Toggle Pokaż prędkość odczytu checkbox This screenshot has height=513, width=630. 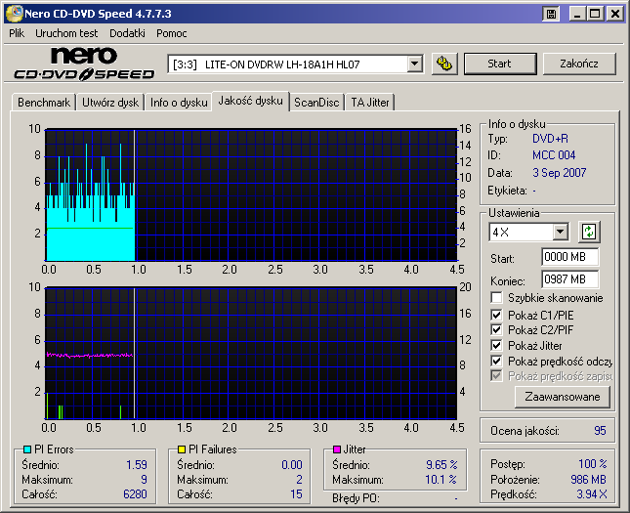tap(496, 361)
